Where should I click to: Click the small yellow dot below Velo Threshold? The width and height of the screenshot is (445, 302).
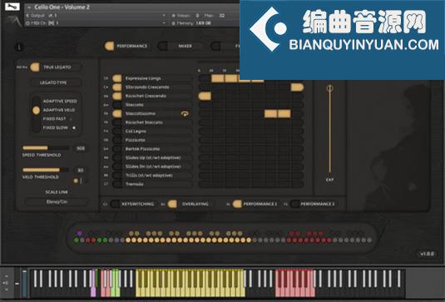coord(76,181)
